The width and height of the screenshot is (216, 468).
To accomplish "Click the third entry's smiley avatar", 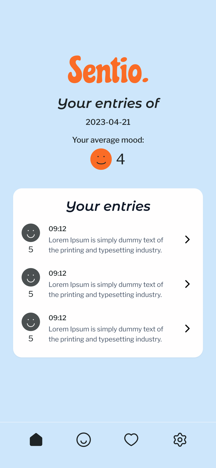I will click(31, 322).
